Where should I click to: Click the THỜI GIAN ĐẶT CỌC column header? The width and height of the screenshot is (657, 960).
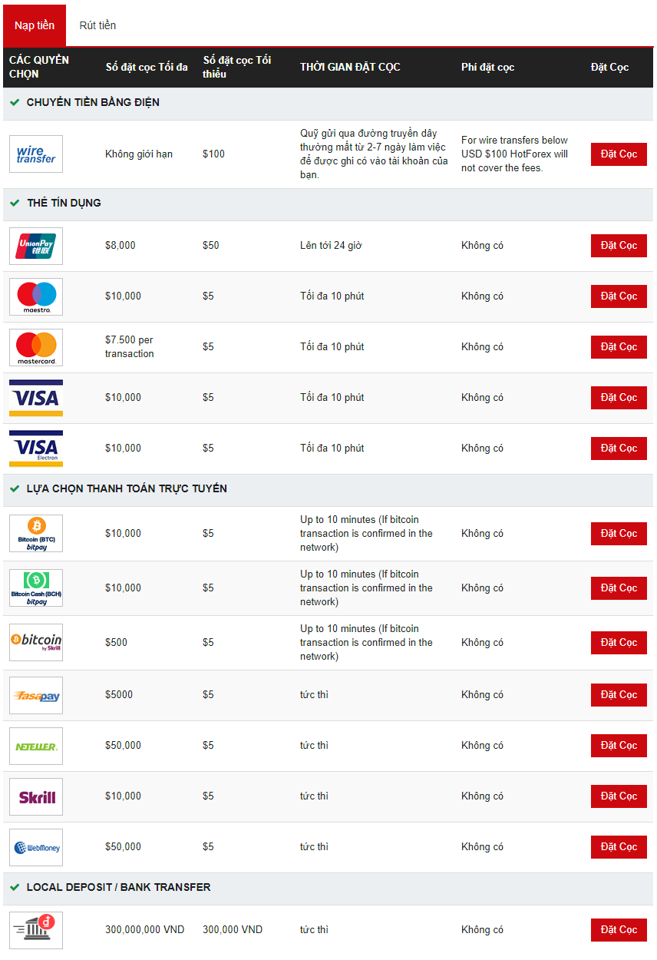tap(350, 67)
